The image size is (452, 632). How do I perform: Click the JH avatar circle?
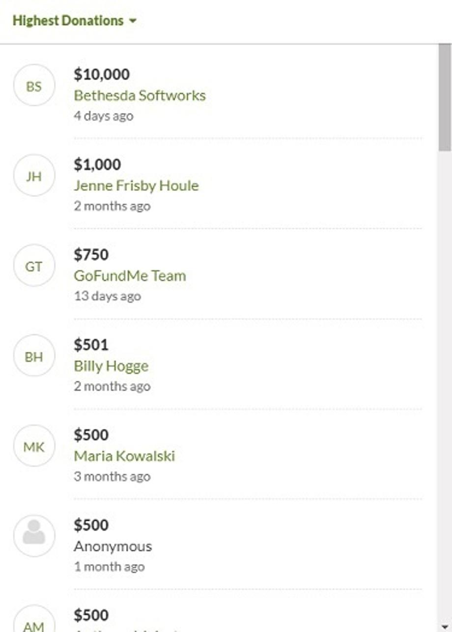pyautogui.click(x=34, y=177)
